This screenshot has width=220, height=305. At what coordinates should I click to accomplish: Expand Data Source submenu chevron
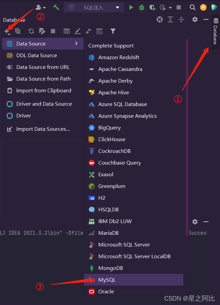coord(76,43)
